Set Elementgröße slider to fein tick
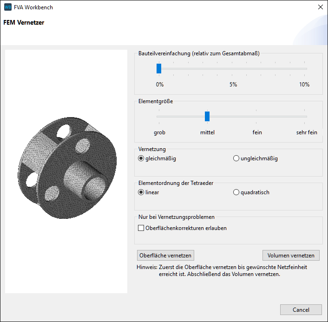This screenshot has width=328, height=322. point(257,117)
